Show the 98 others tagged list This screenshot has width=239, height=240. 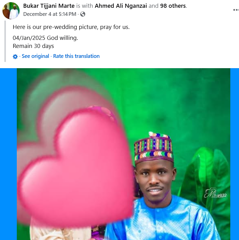173,6
